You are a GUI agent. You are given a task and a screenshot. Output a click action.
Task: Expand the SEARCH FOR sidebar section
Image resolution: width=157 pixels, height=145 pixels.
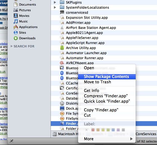coord(12,46)
